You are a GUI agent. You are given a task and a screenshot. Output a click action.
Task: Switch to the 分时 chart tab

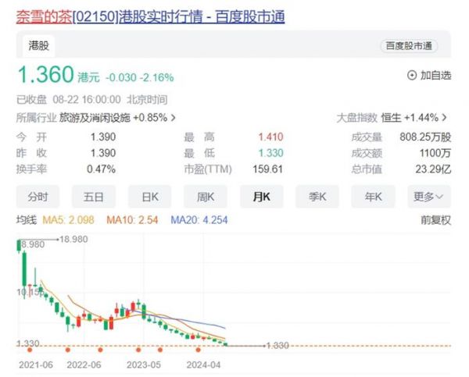[x=38, y=196]
